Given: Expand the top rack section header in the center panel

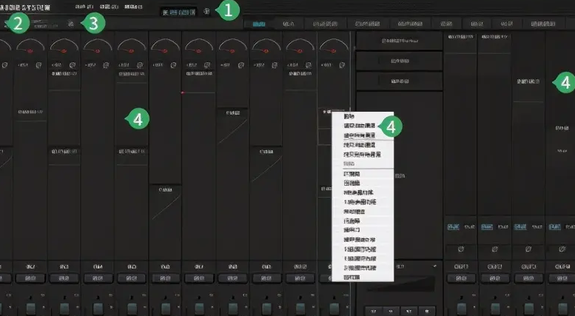Looking at the screenshot, I should (x=400, y=41).
